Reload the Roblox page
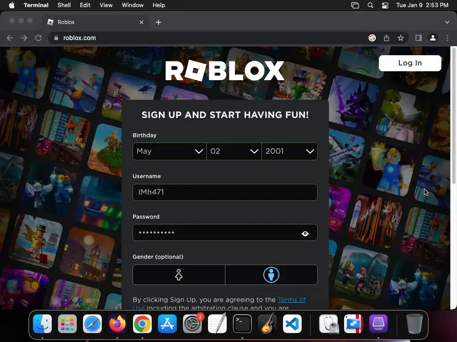Screen dimensions: 457x342 click(x=38, y=38)
